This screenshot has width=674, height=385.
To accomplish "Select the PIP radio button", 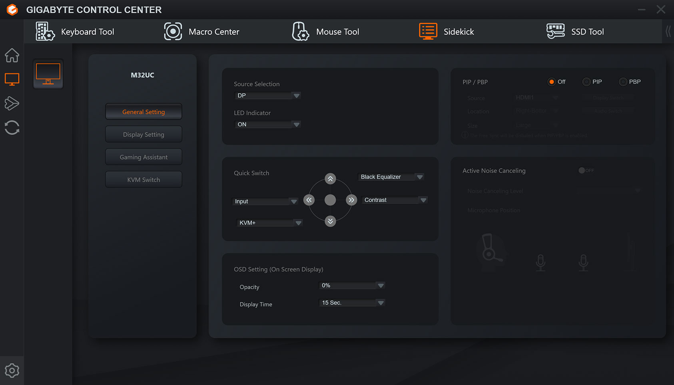I will click(586, 82).
